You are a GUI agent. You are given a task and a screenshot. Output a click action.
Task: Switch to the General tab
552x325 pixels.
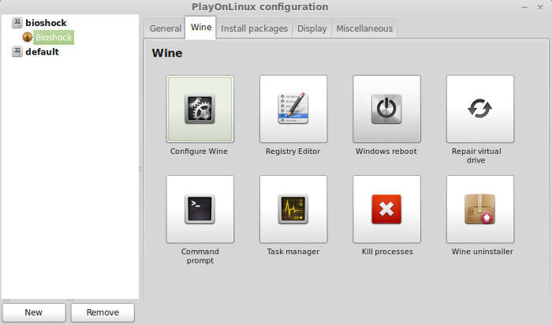(x=165, y=28)
